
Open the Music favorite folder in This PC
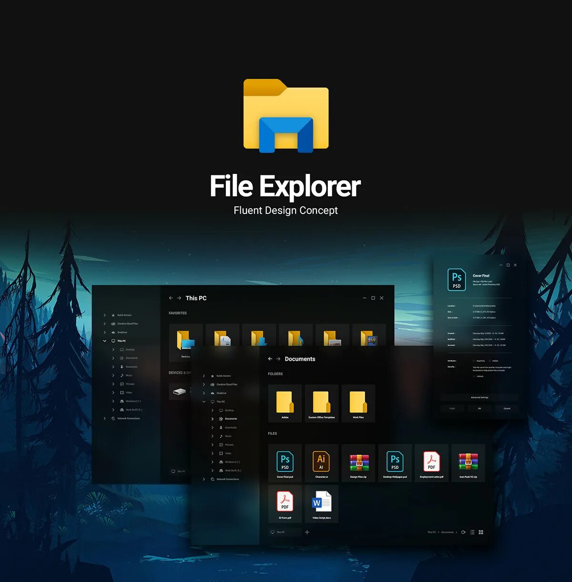[296, 336]
